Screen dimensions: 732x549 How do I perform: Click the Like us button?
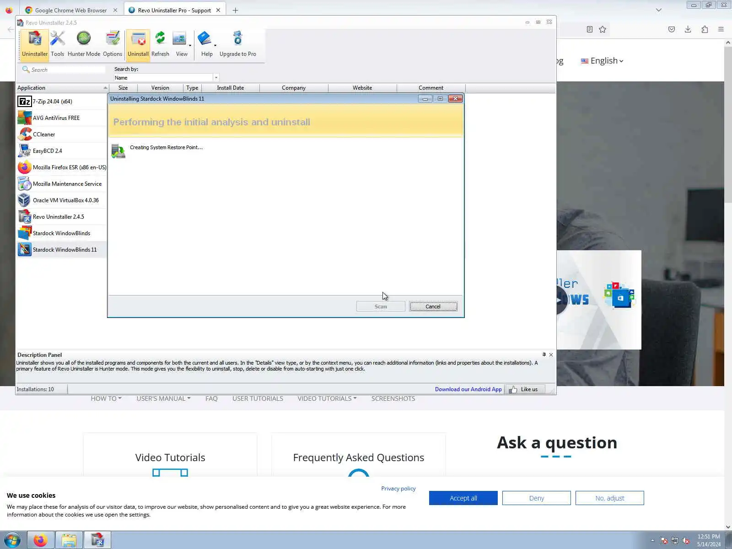tap(525, 389)
